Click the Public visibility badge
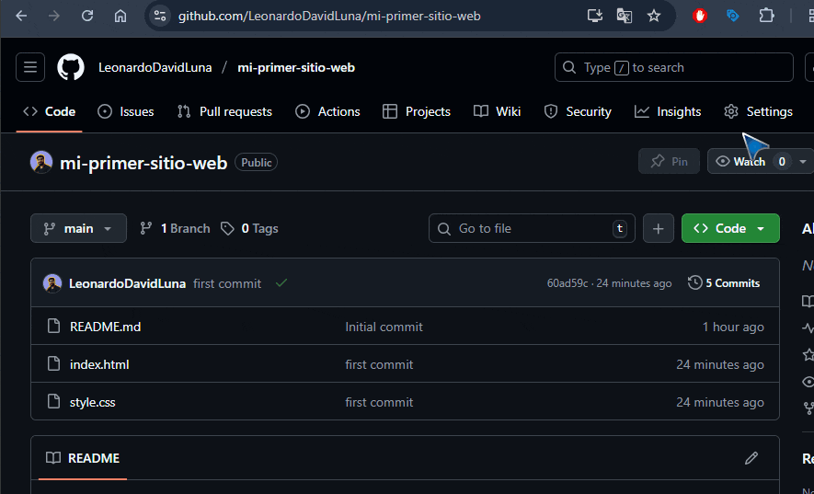This screenshot has width=814, height=494. 256,163
